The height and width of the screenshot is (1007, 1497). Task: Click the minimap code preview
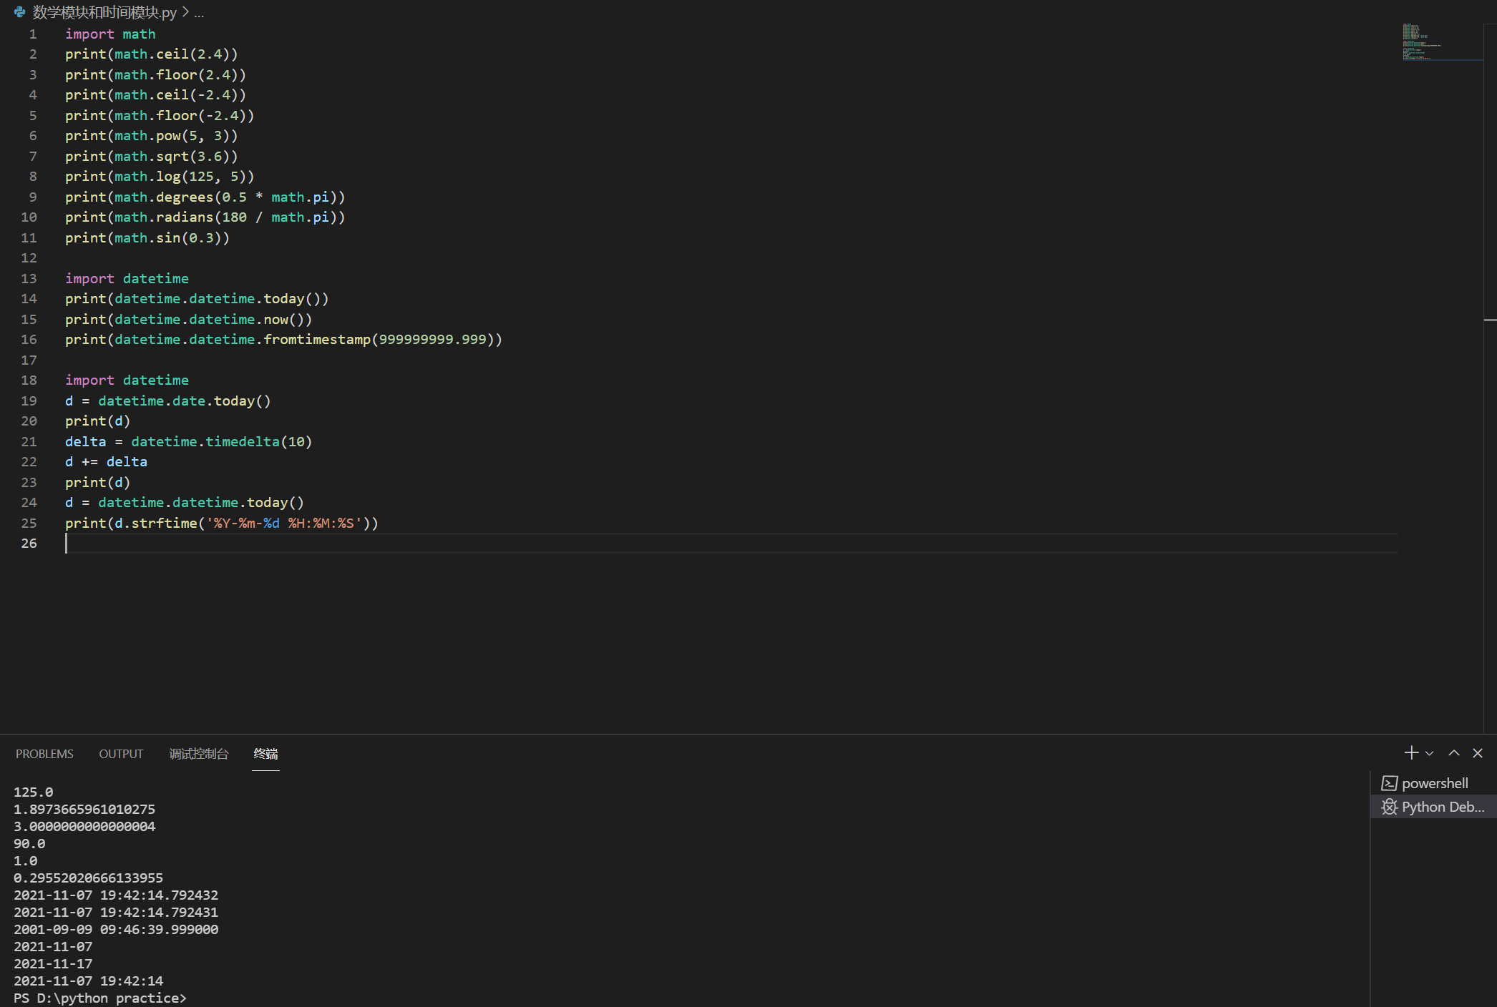pyautogui.click(x=1424, y=41)
